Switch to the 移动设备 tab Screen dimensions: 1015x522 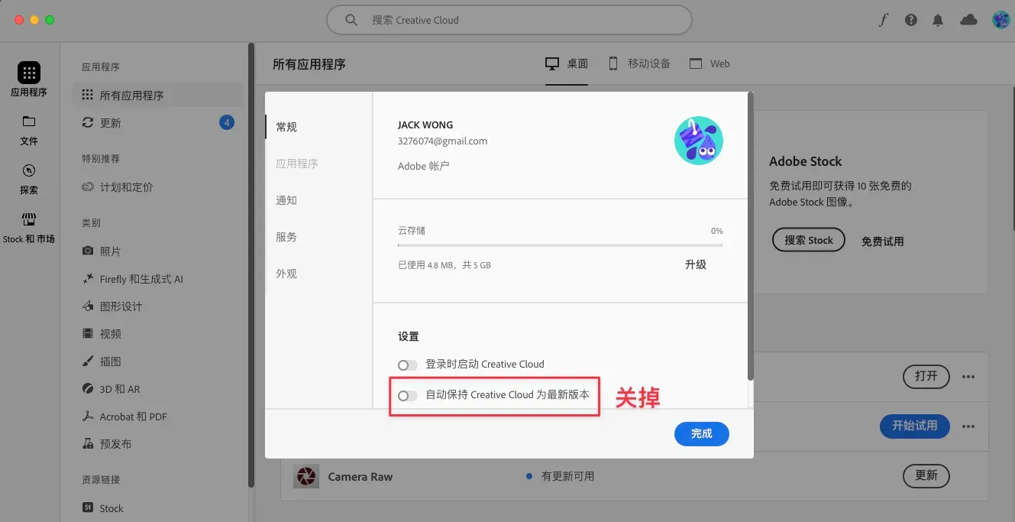(x=638, y=63)
